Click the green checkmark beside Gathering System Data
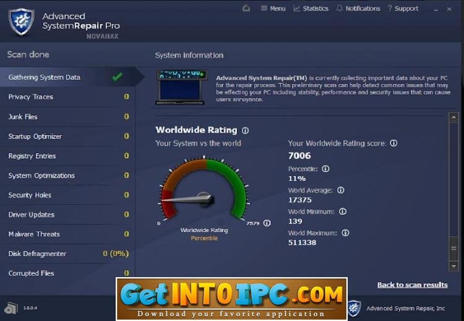The height and width of the screenshot is (321, 464). [x=118, y=77]
